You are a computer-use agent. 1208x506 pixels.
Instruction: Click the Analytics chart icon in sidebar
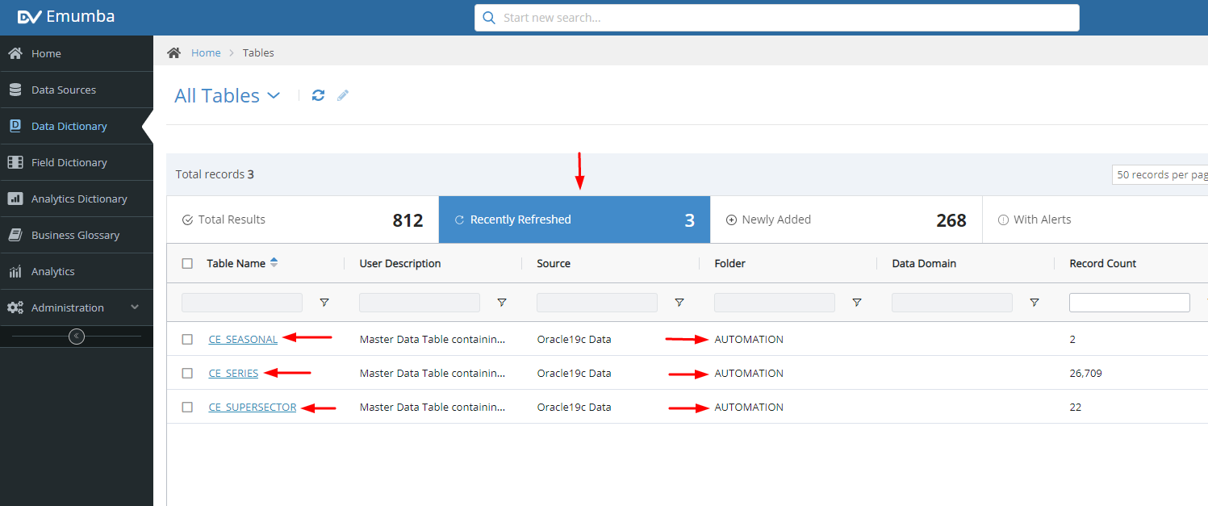pyautogui.click(x=15, y=271)
